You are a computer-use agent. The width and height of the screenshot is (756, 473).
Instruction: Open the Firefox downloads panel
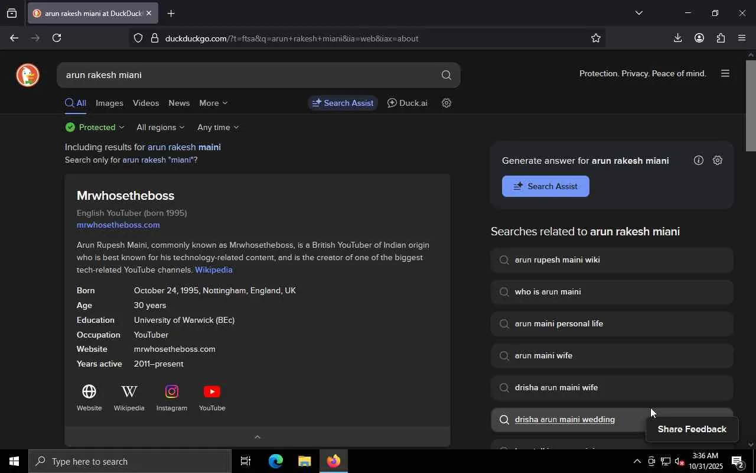677,38
